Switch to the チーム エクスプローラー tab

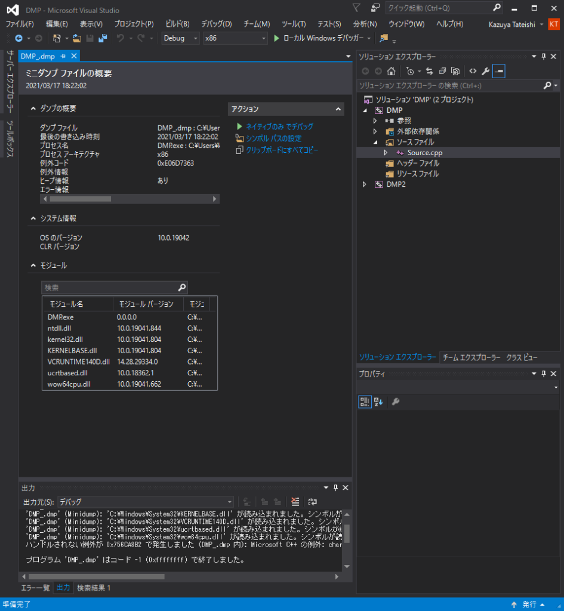click(x=471, y=357)
